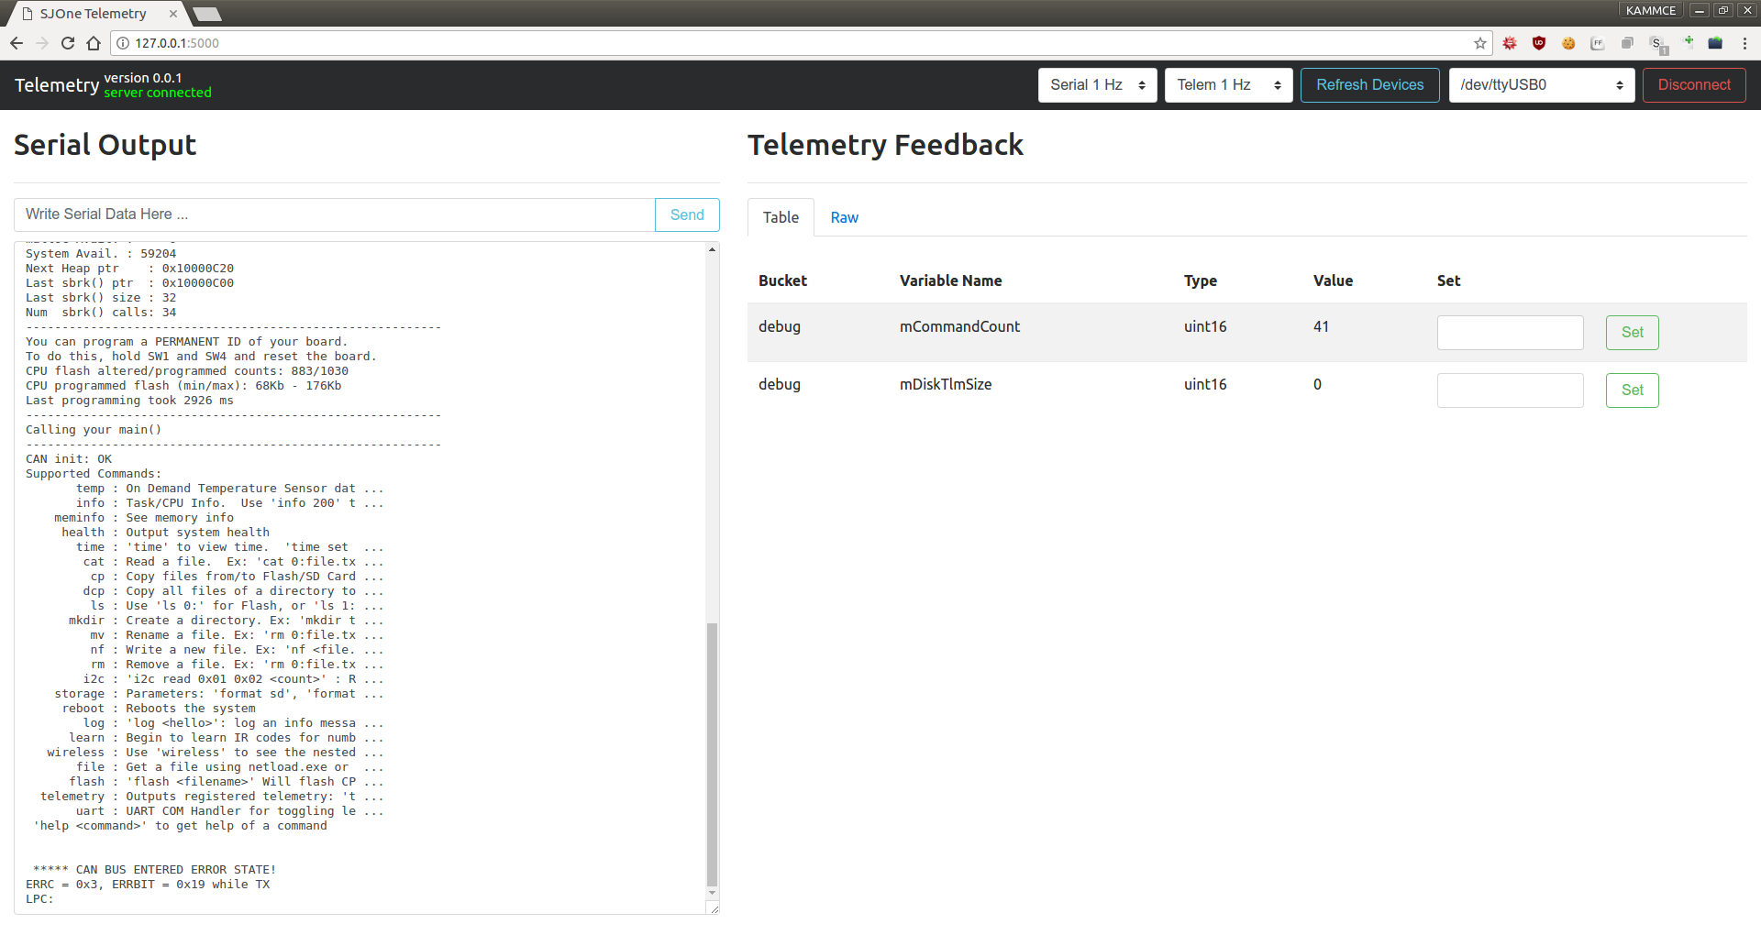The height and width of the screenshot is (946, 1761).
Task: Go back using the browser back arrow
Action: tap(17, 43)
